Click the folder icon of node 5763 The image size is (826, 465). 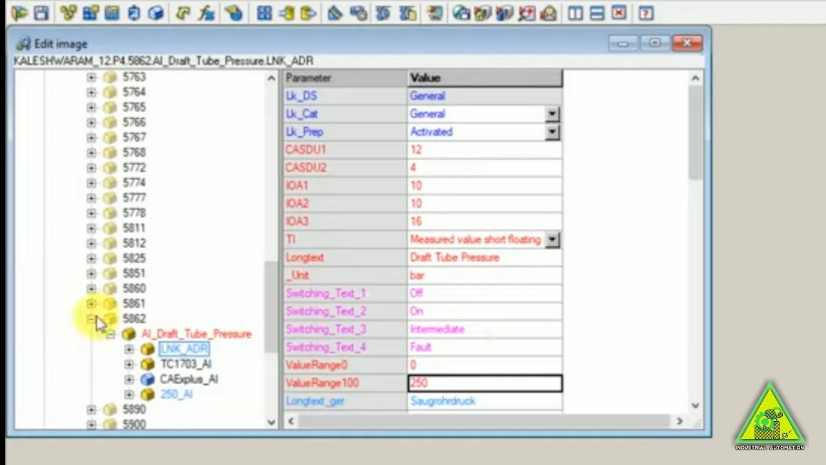110,77
